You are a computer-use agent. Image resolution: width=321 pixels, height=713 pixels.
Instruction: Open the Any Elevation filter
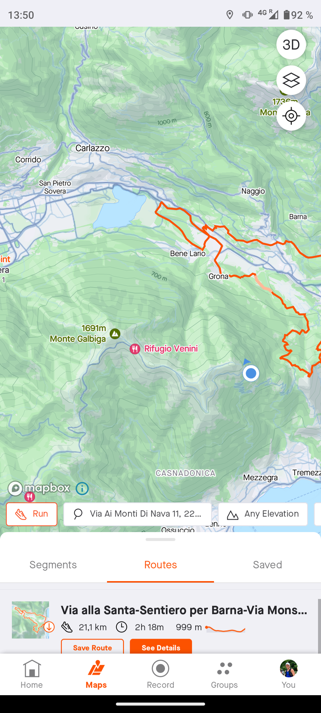pyautogui.click(x=263, y=514)
